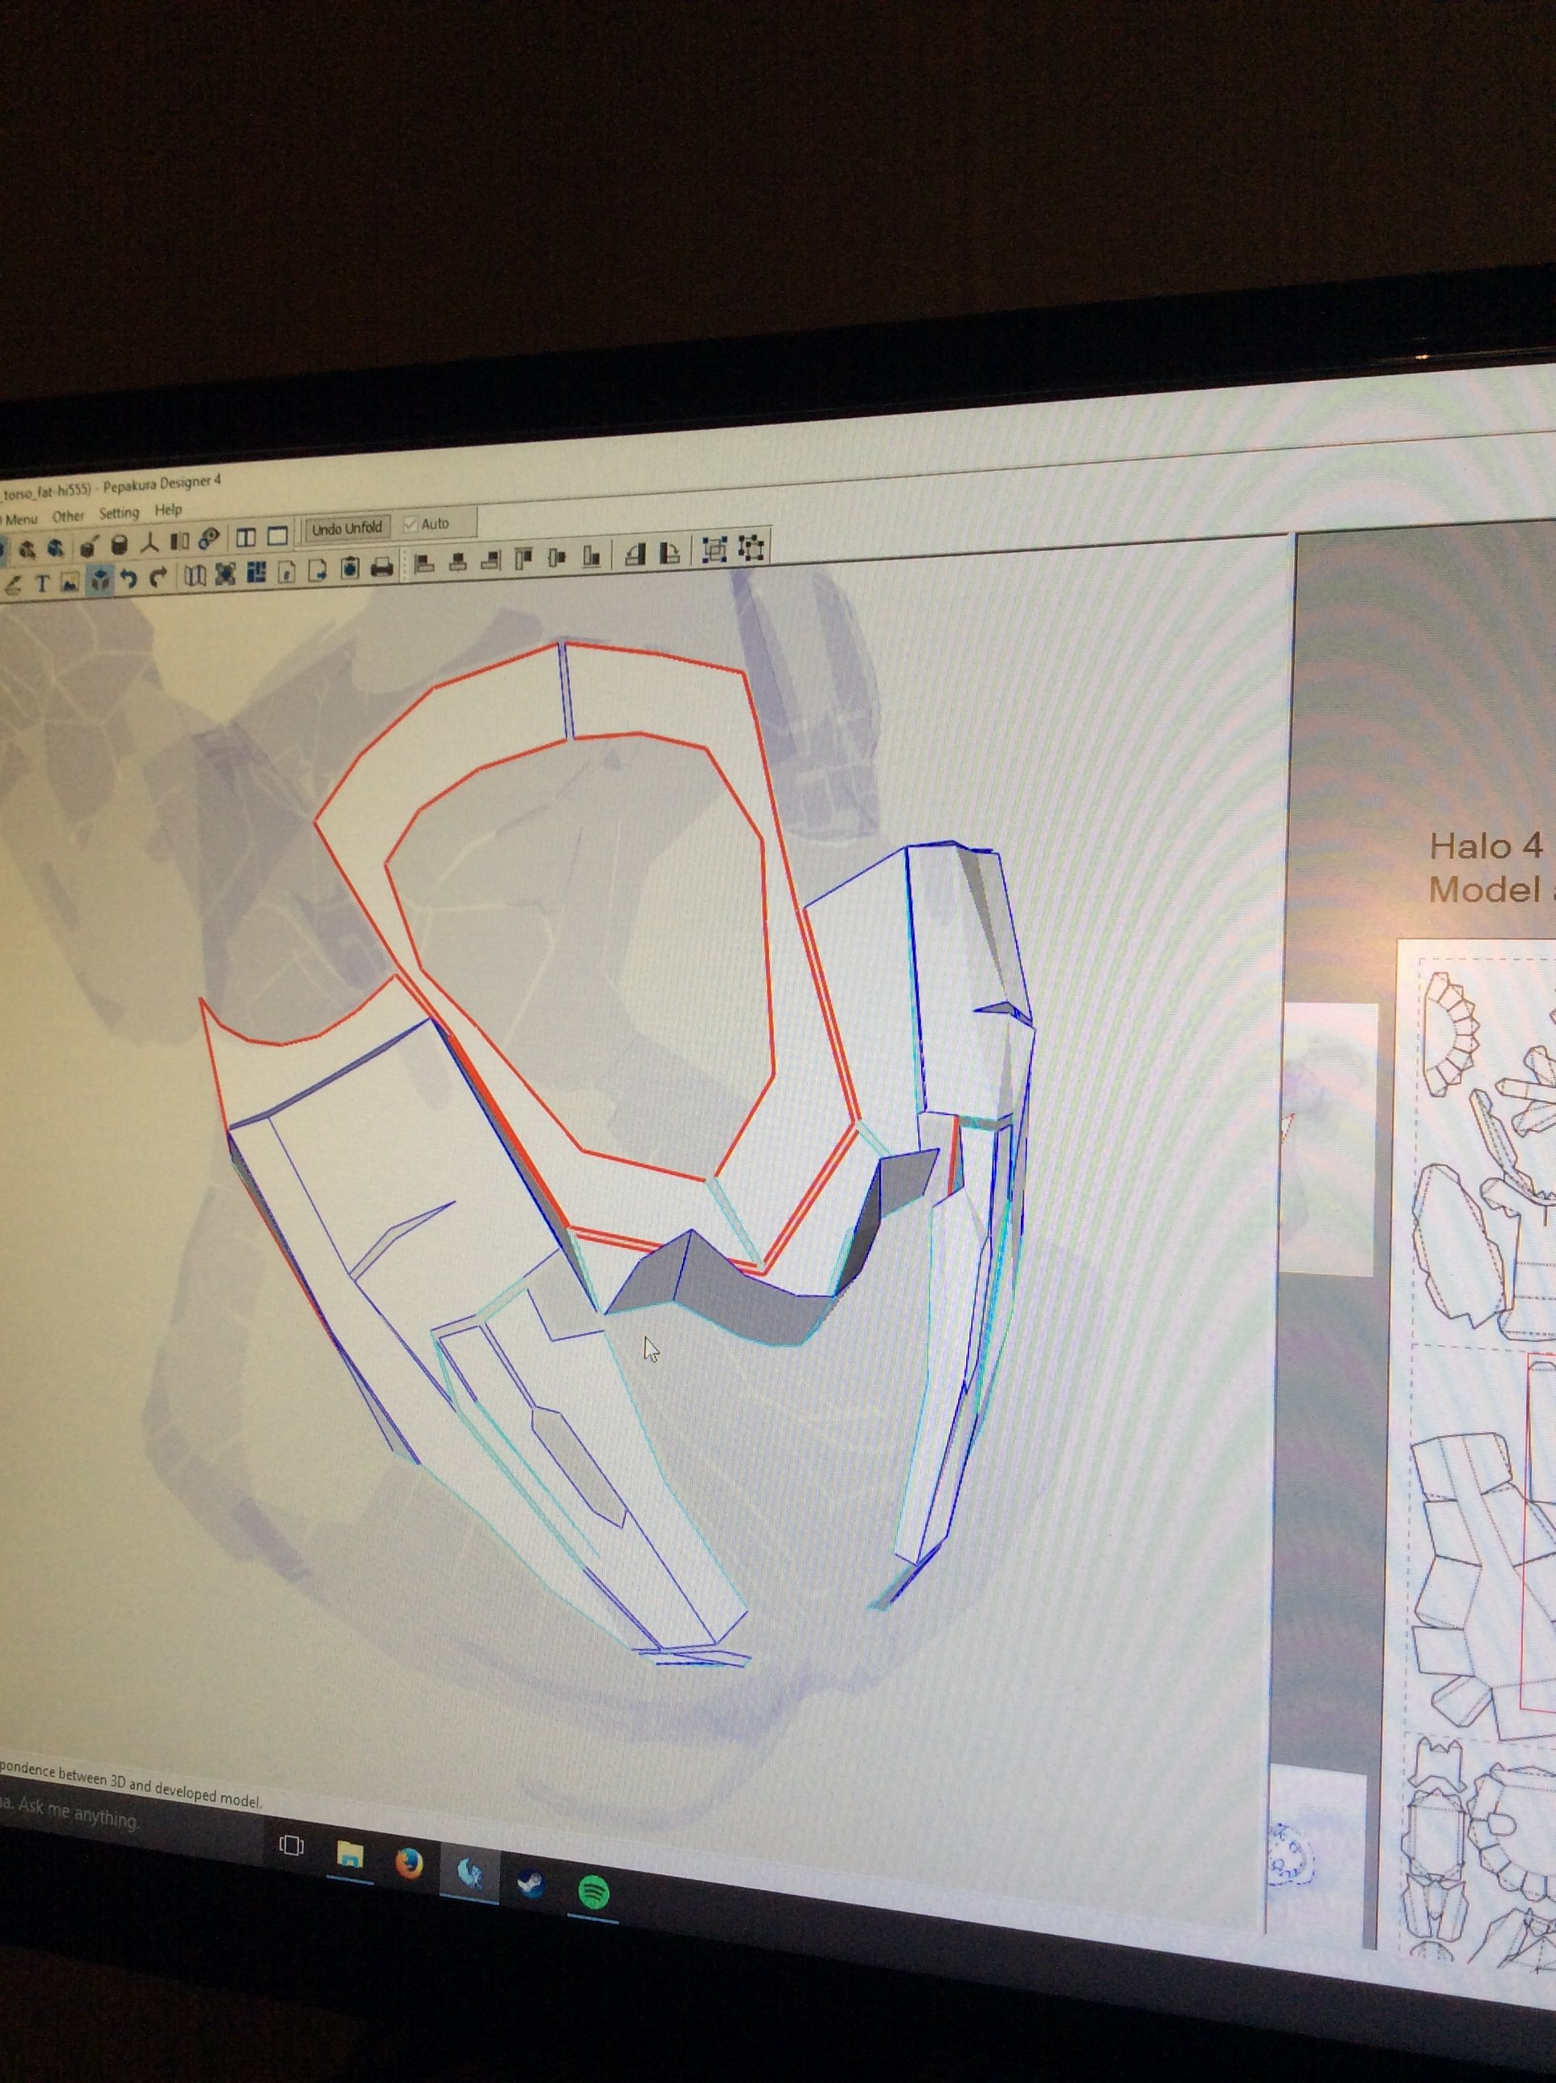Click the insert image icon
The height and width of the screenshot is (2083, 1556).
[70, 583]
